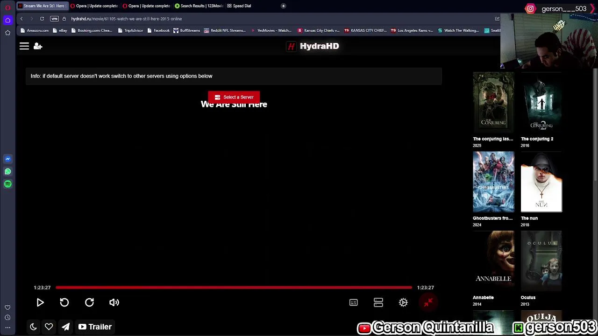Open player settings gear
Image resolution: width=598 pixels, height=336 pixels.
pyautogui.click(x=403, y=303)
